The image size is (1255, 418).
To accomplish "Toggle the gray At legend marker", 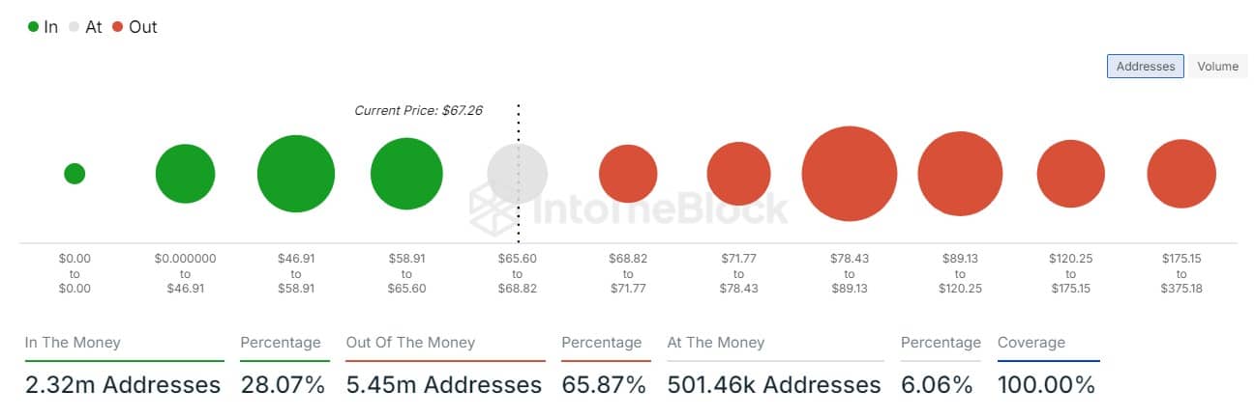I will click(x=75, y=27).
